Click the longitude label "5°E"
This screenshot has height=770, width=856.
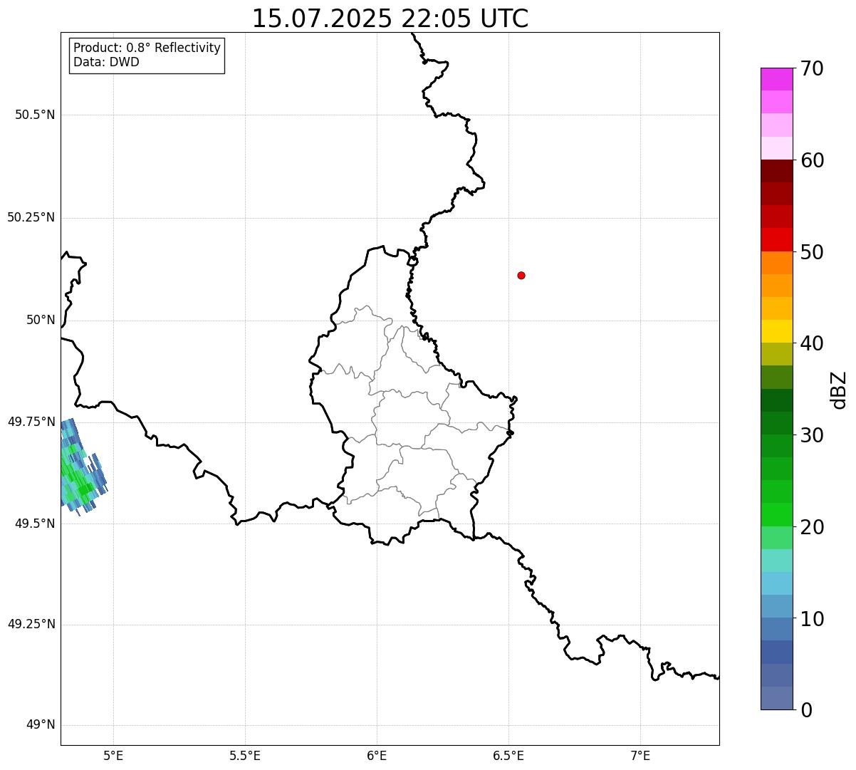(x=113, y=755)
